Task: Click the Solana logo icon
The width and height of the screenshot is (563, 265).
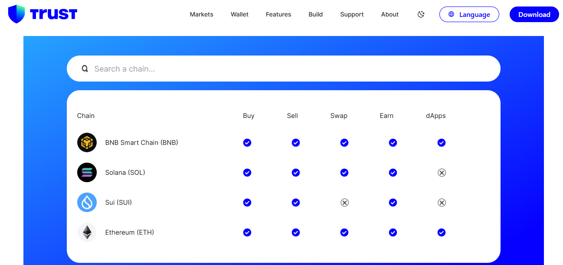Action: coord(87,172)
